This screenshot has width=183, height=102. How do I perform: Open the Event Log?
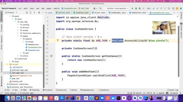(173, 90)
